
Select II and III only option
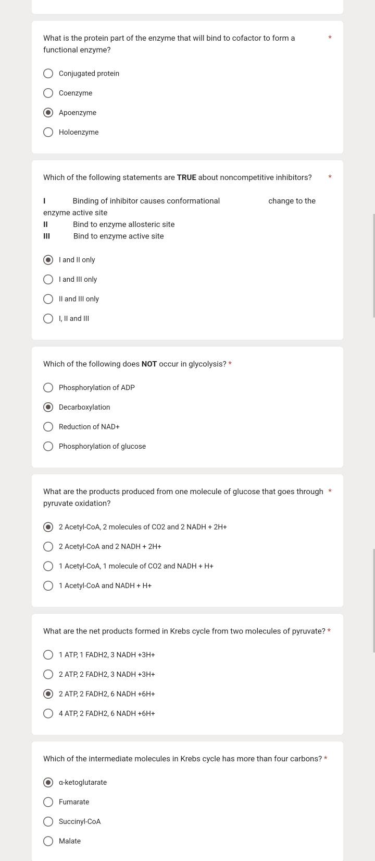[48, 298]
